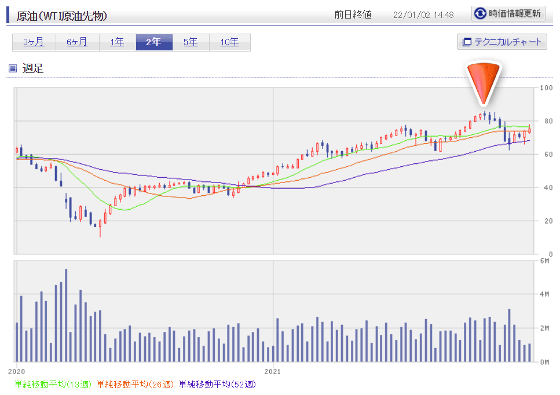Screen dimensions: 560x395
Task: Click the refresh icon on 時価情報更新
Action: tap(480, 13)
